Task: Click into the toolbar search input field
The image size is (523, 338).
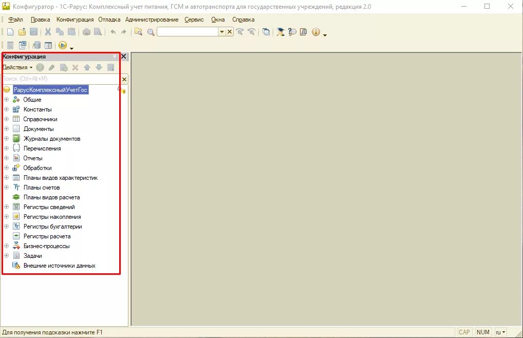Action: coord(188,32)
